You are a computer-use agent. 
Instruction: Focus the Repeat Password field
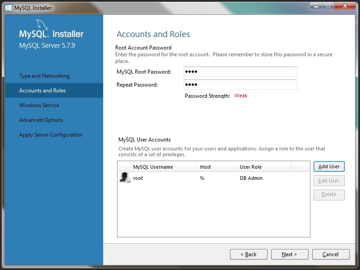pos(240,85)
